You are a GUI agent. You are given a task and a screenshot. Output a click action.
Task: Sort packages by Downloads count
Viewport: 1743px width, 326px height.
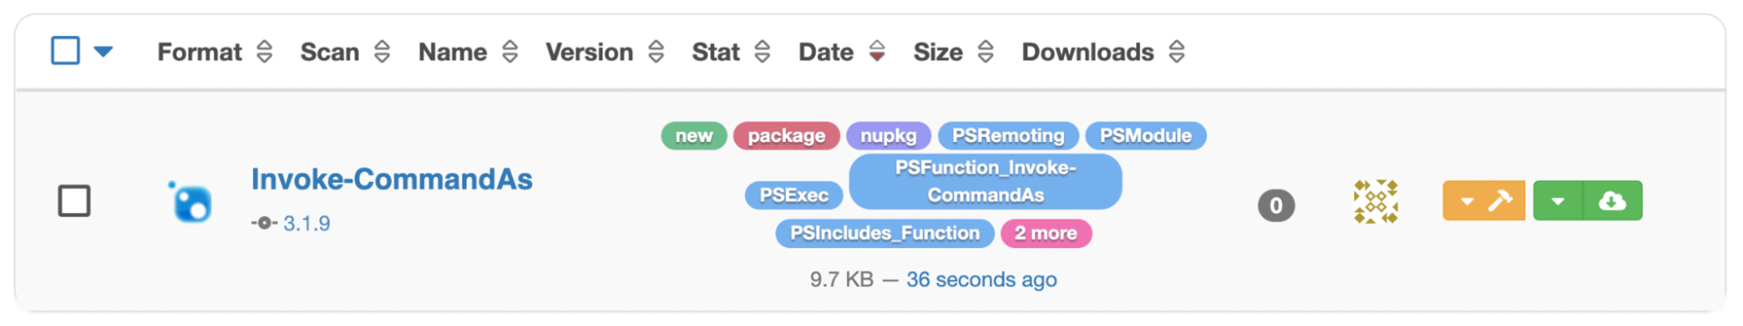pyautogui.click(x=1177, y=52)
